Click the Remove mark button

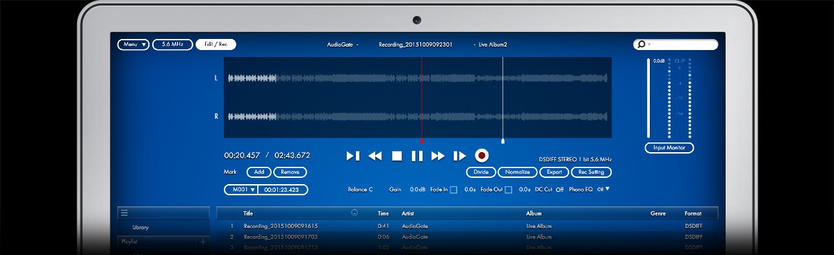point(290,172)
